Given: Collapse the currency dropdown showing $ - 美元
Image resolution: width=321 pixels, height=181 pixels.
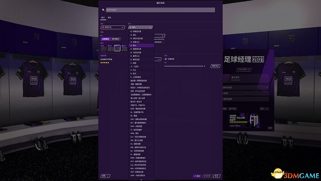Looking at the screenshot, I should coord(140,27).
